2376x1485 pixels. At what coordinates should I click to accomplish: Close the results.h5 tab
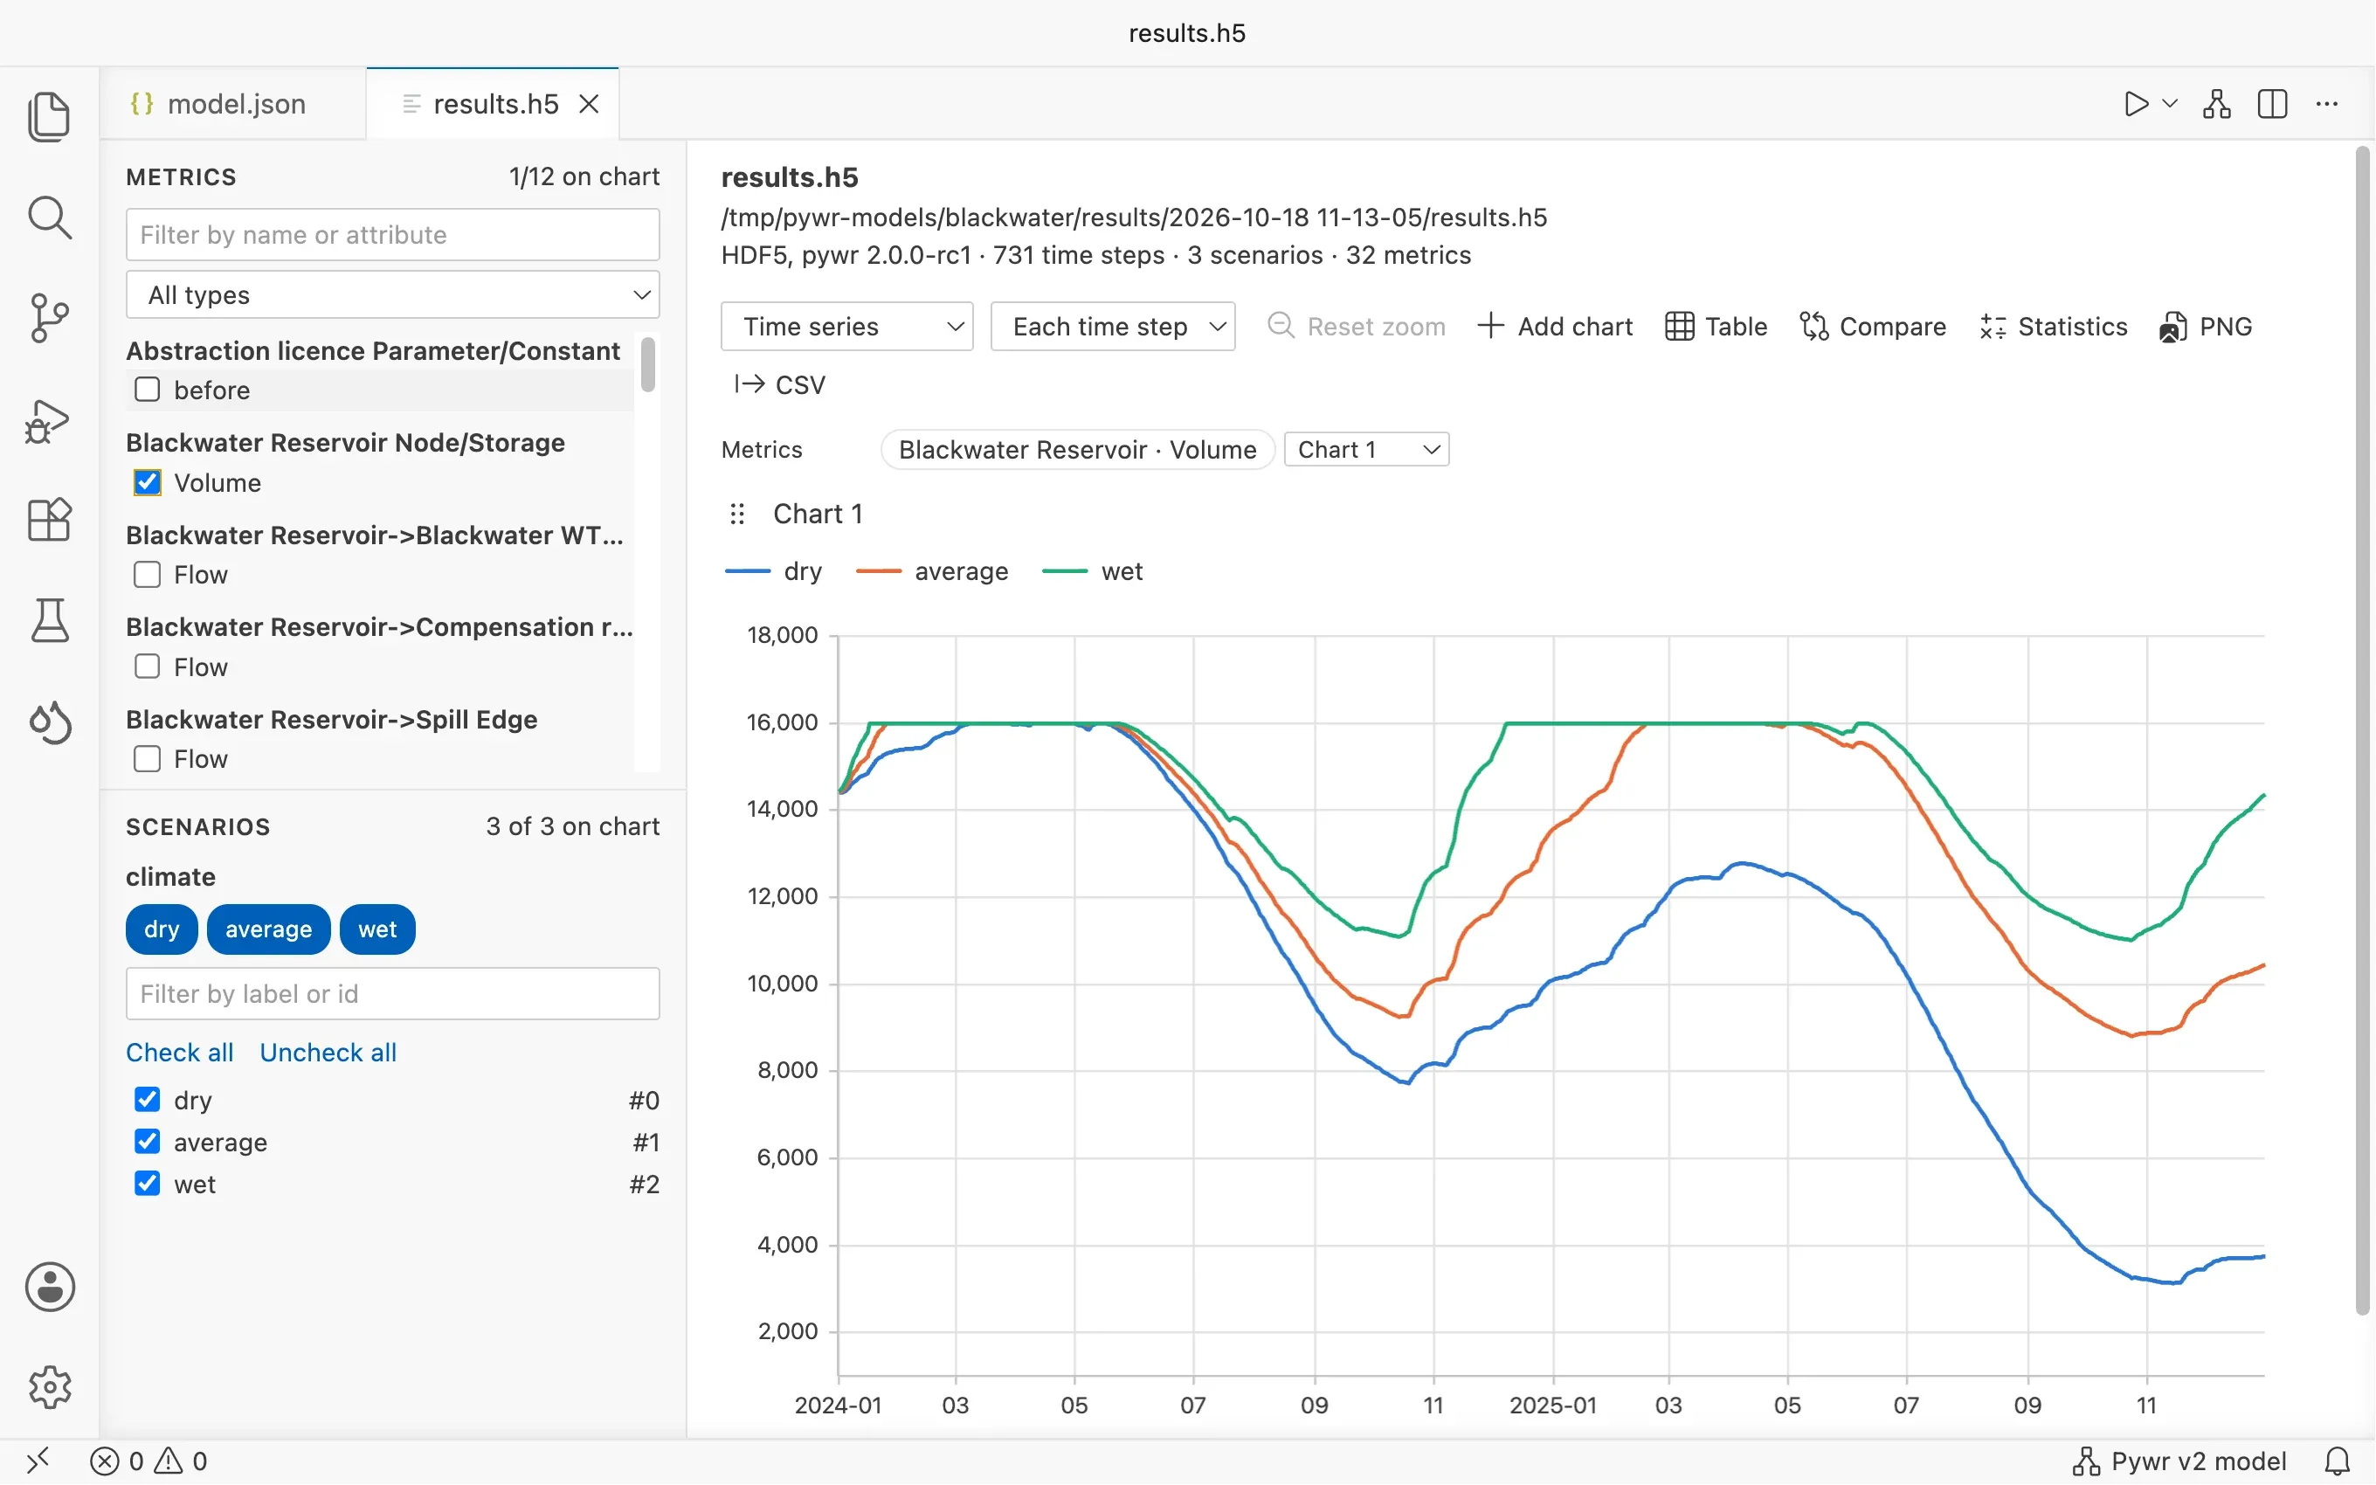tap(589, 104)
